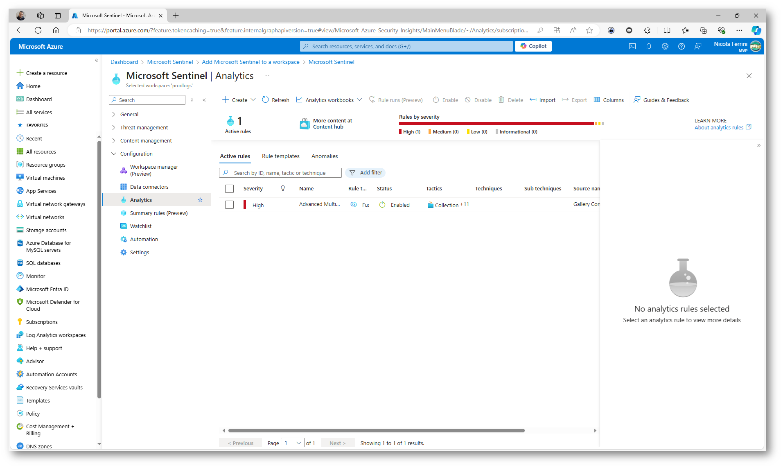Focus the Search by ID, name field

click(280, 173)
